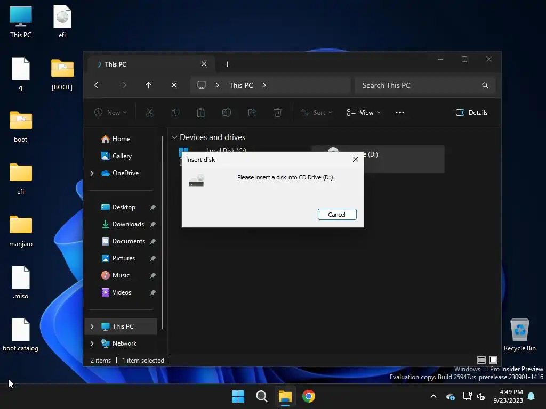Expand chevron after This PC in address bar

pos(264,85)
